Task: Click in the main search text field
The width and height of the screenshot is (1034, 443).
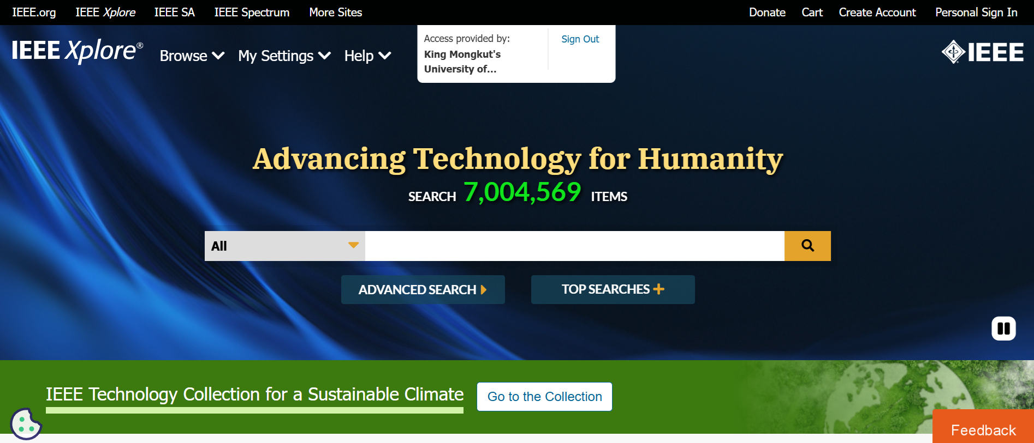Action: tap(574, 246)
